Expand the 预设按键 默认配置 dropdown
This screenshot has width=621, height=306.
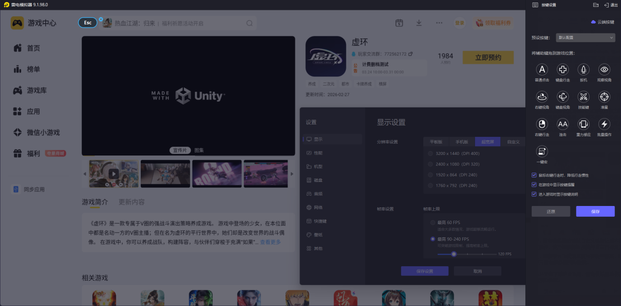(x=586, y=37)
